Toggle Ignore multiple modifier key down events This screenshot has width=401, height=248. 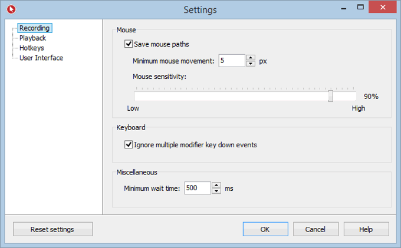point(129,144)
